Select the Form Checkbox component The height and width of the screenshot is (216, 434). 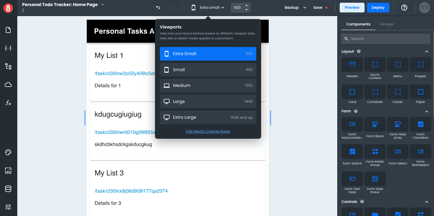point(420,124)
